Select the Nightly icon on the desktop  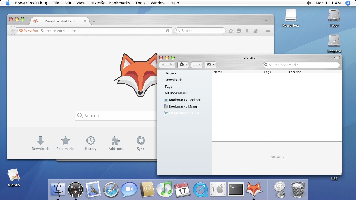[14, 178]
